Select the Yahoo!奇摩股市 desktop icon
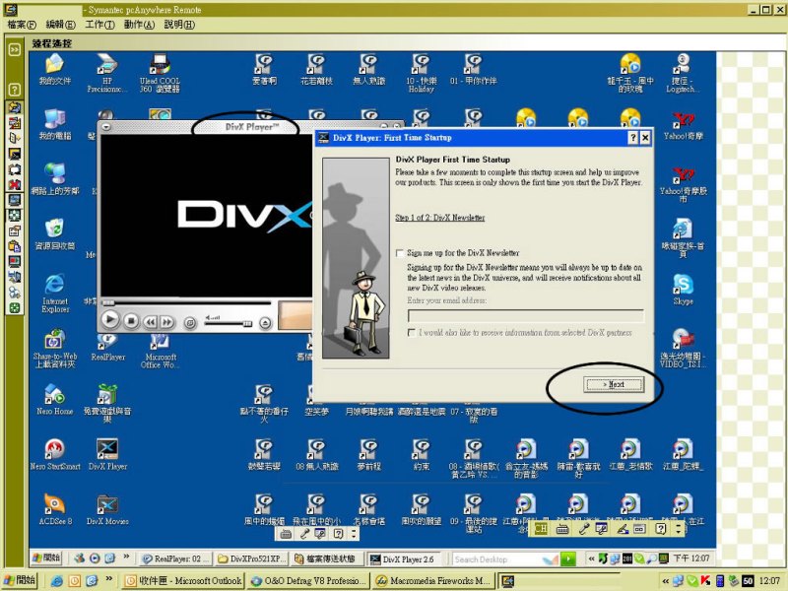The width and height of the screenshot is (788, 591). coord(683,184)
